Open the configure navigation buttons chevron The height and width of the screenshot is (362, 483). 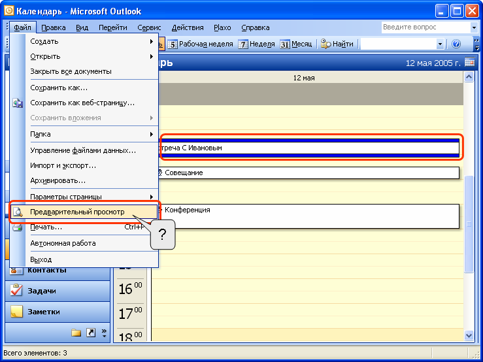(x=104, y=333)
